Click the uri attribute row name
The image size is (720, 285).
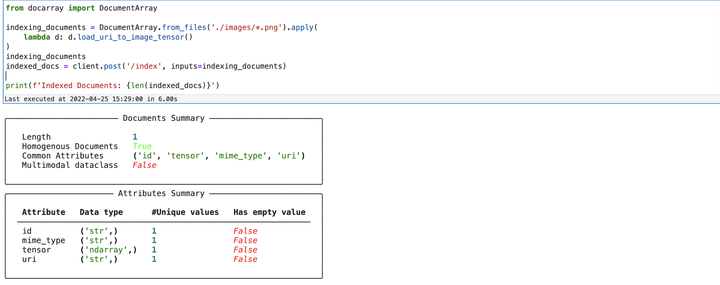tap(29, 259)
